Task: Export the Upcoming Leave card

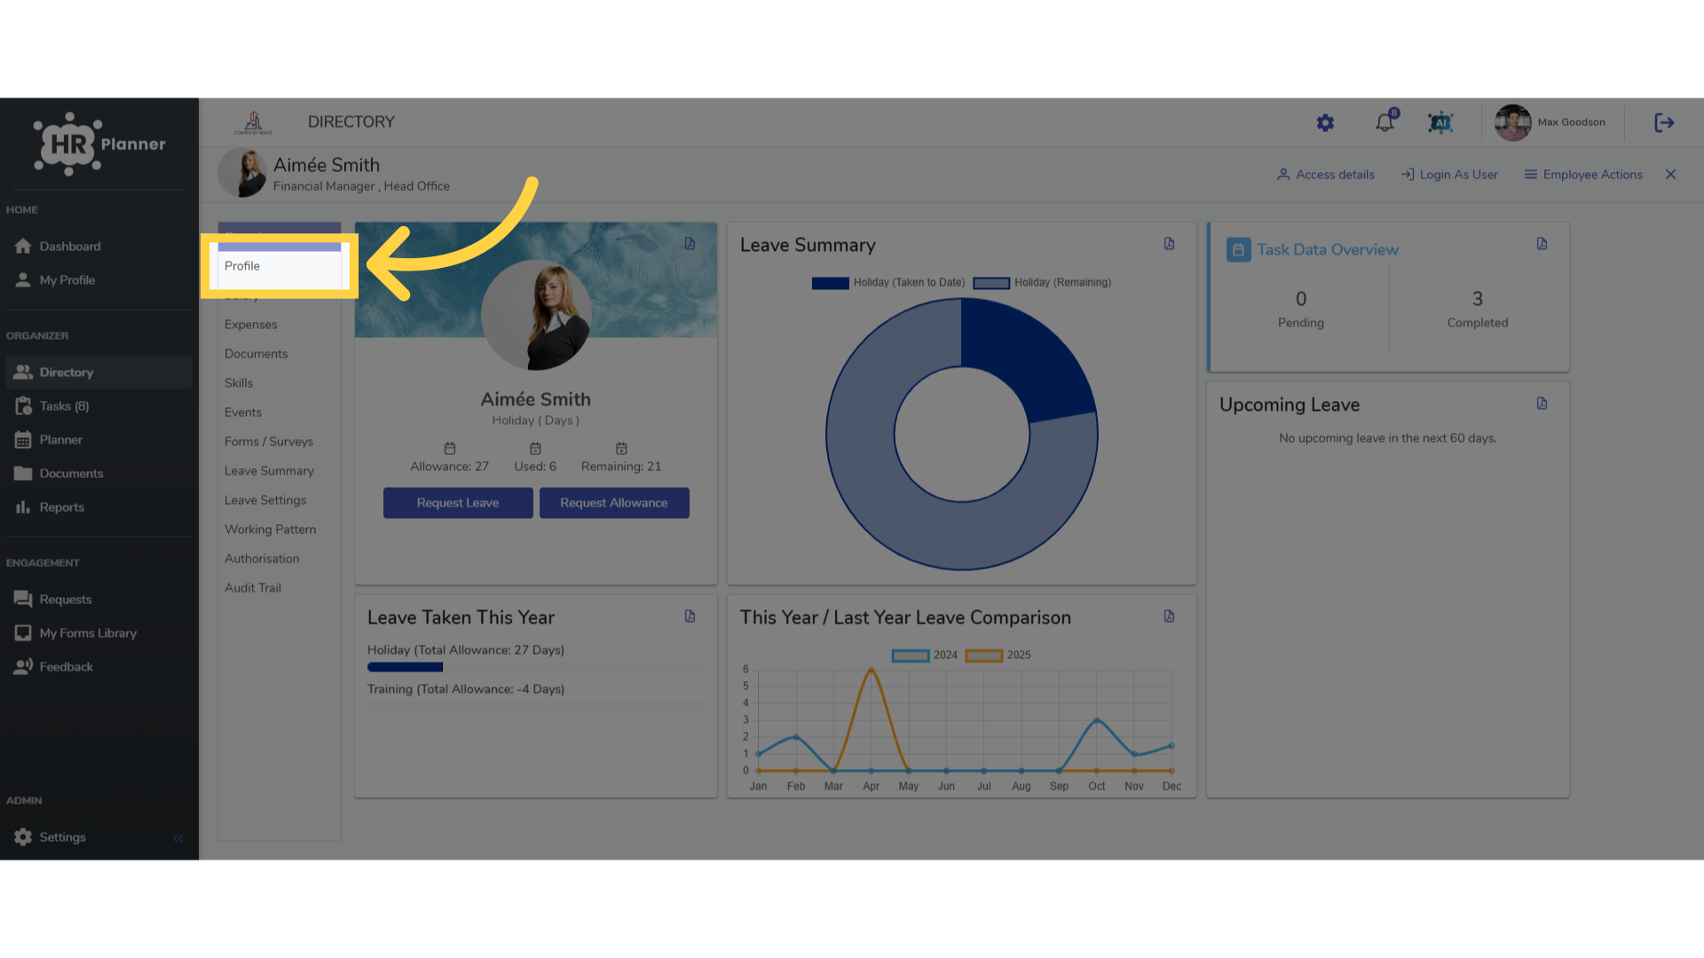Action: coord(1542,404)
